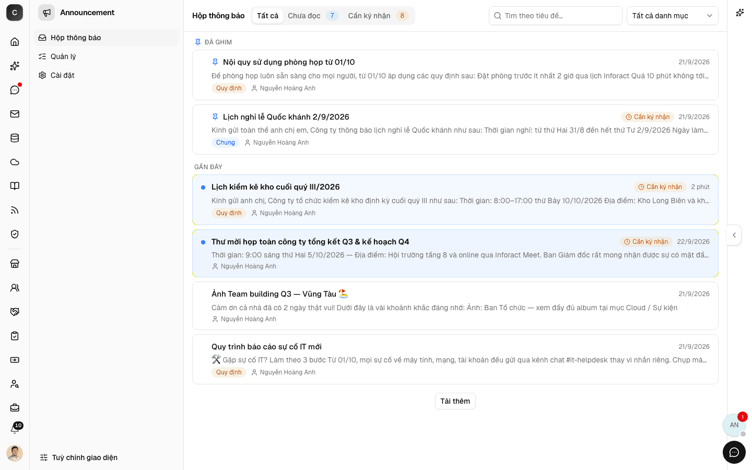Expand the collapsed right side panel chevron
This screenshot has width=752, height=470.
click(734, 235)
